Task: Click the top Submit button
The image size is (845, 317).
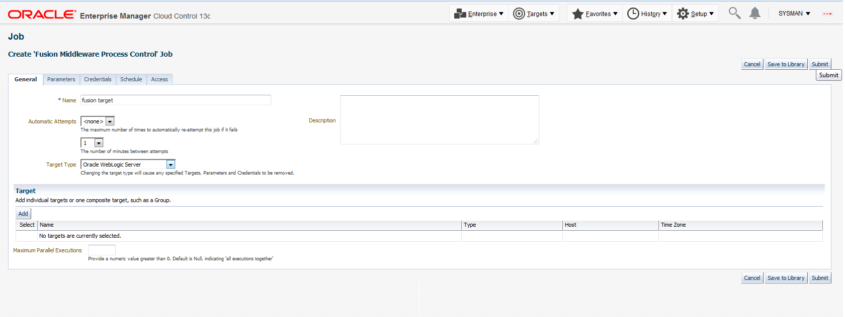Action: pyautogui.click(x=820, y=64)
